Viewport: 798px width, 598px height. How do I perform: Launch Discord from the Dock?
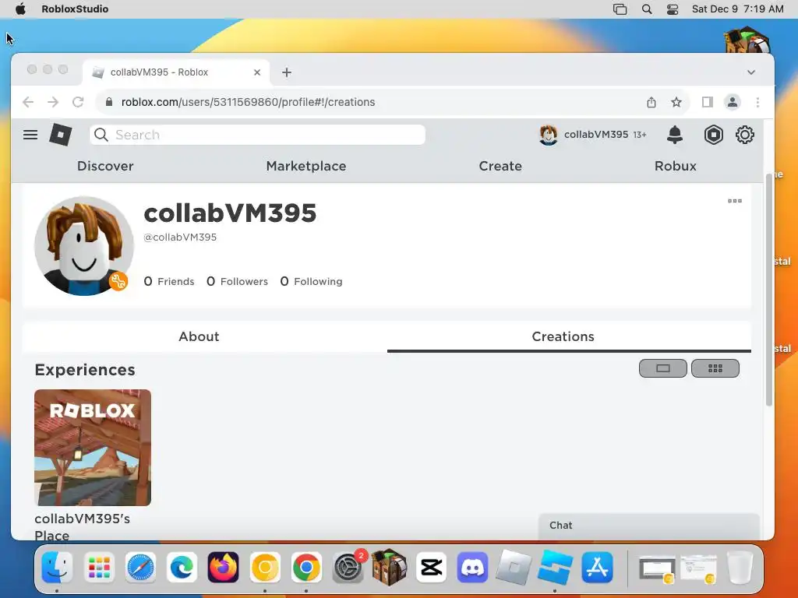tap(472, 568)
